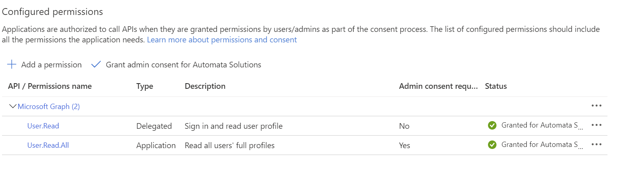This screenshot has width=622, height=176.
Task: Collapse the Microsoft Graph group chevron
Action: click(x=13, y=107)
